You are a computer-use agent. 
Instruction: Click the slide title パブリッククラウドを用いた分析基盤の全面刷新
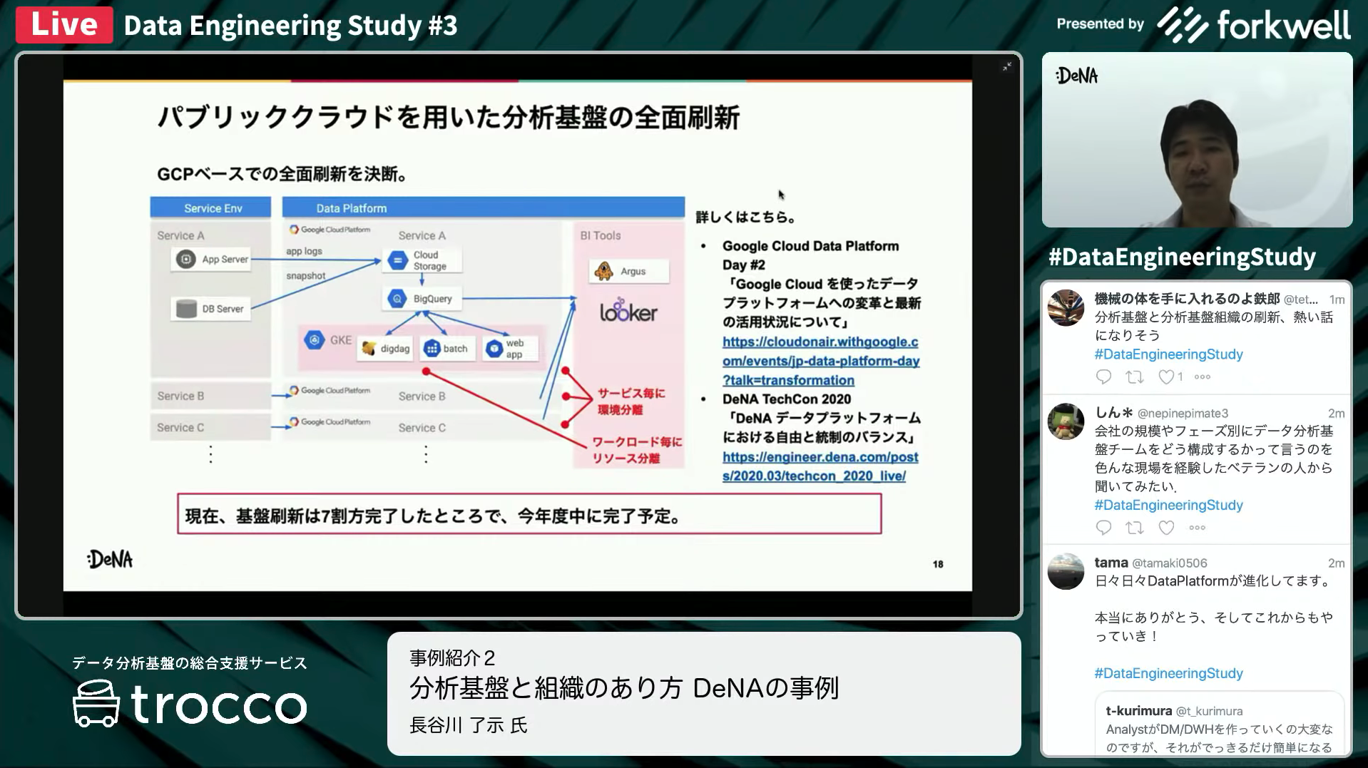448,118
